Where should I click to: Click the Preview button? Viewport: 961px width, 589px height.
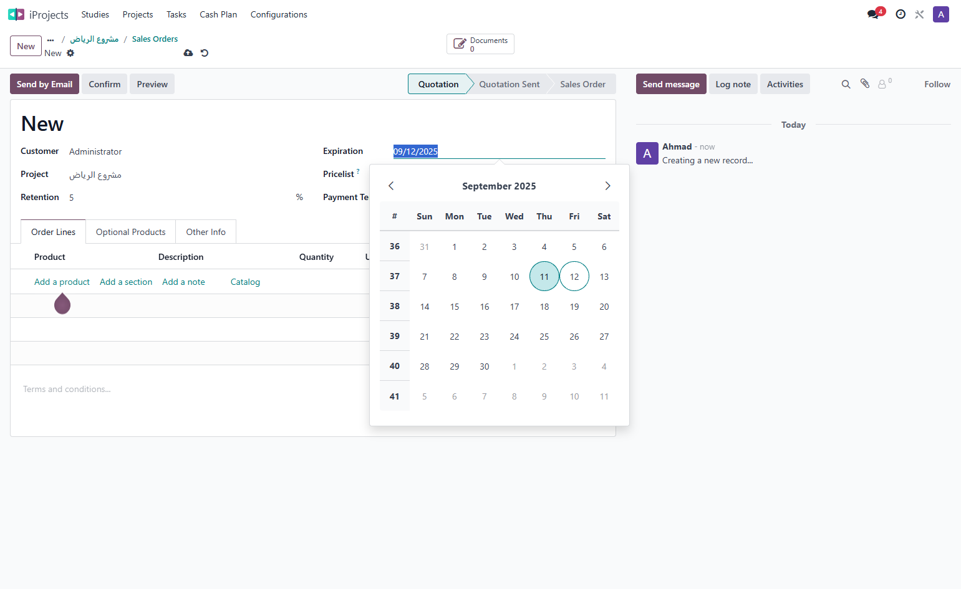pyautogui.click(x=152, y=84)
